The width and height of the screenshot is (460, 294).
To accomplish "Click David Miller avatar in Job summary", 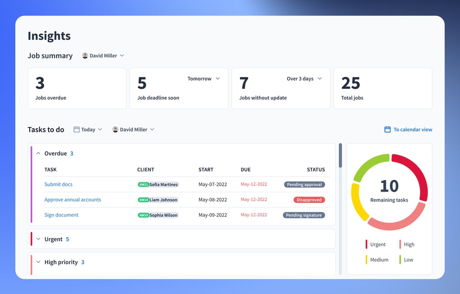I will (85, 56).
